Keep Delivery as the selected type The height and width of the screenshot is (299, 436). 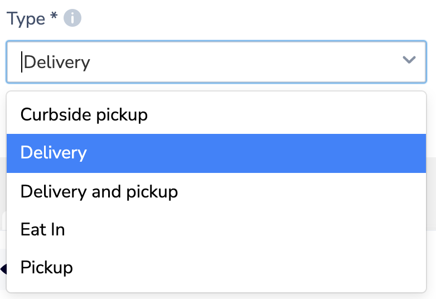point(216,153)
